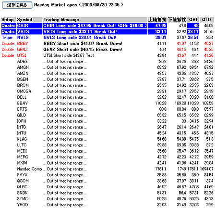Click the Tripe setup label for NVLS
The width and height of the screenshot is (216, 209).
click(7, 38)
